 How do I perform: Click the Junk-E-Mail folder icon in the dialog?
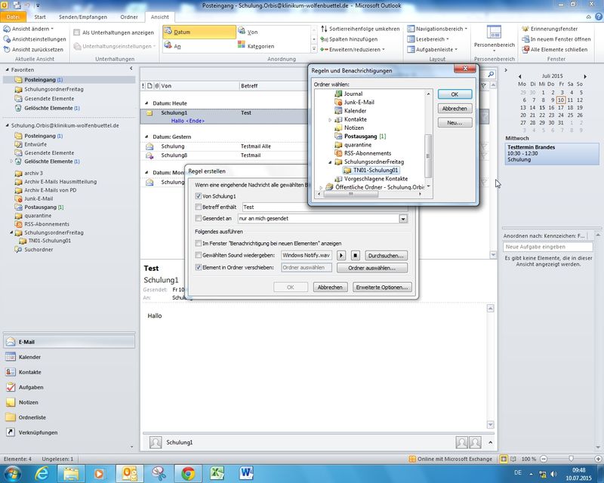coord(337,102)
